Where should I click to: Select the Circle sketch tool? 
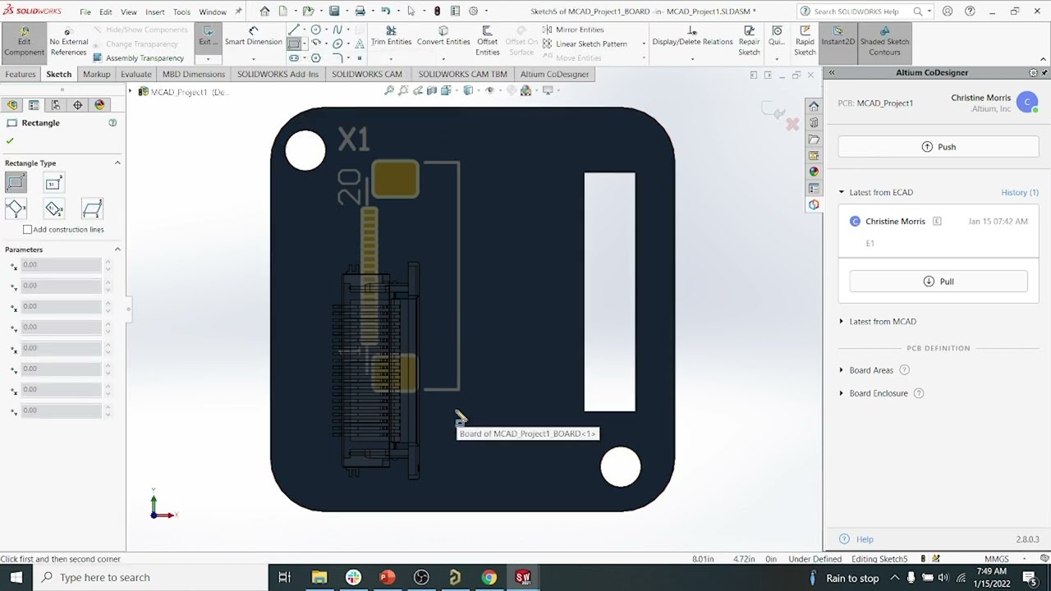(316, 30)
